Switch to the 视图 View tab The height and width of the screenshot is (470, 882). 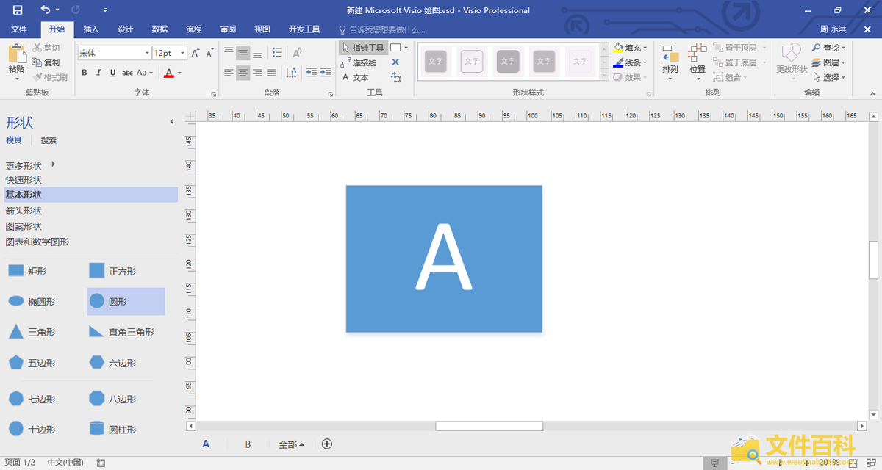[x=262, y=29]
